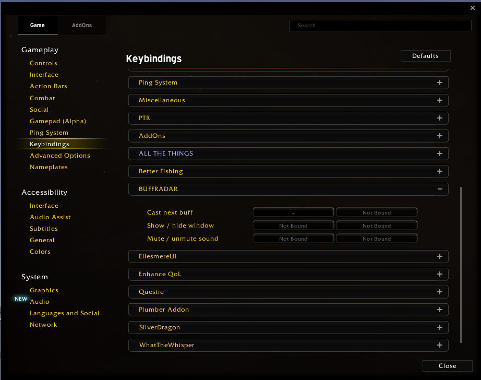Open Languages and Social settings
Image resolution: width=481 pixels, height=380 pixels.
pos(64,313)
